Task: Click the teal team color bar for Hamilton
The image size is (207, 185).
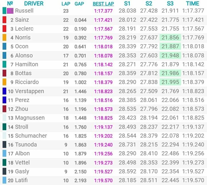Action: (x=4, y=65)
